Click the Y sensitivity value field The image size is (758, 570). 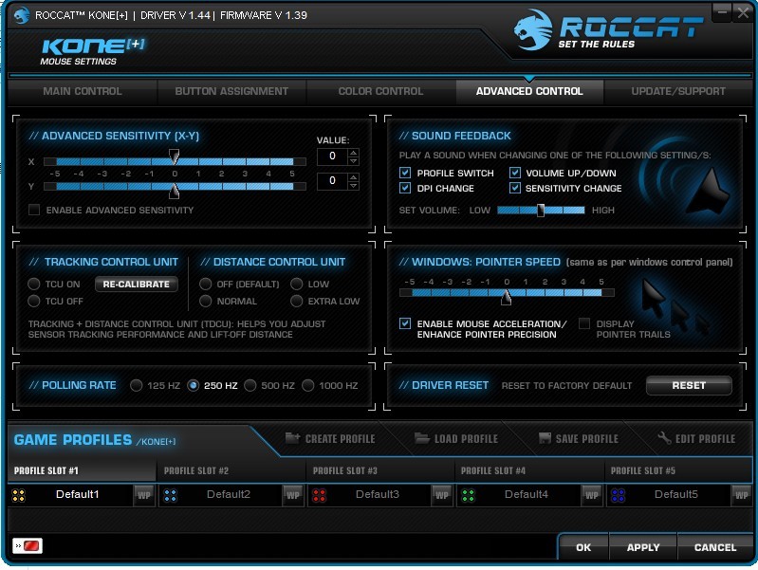click(333, 181)
